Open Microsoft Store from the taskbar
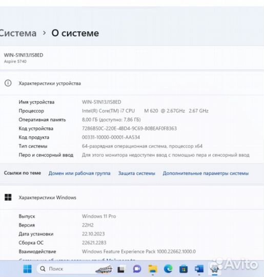Viewport: 264px width, 277px height. click(x=184, y=269)
